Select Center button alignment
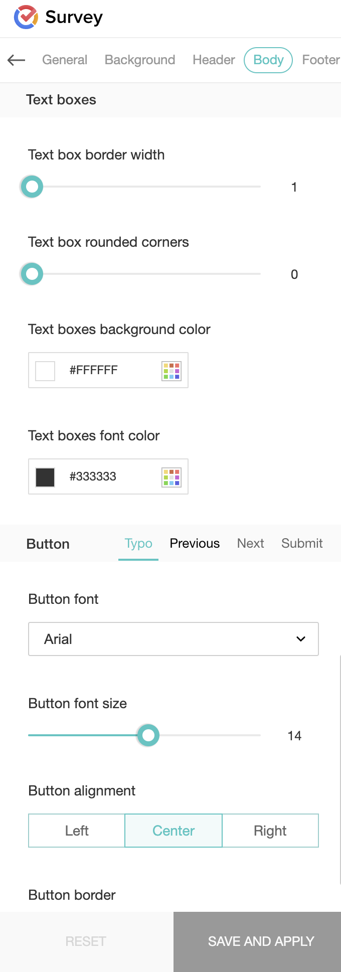The image size is (341, 972). click(174, 831)
